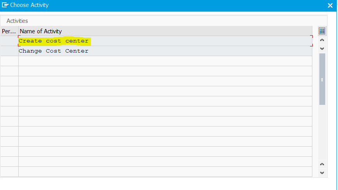Close the Choose Activity dialog
This screenshot has height=190, width=338.
coord(330,5)
